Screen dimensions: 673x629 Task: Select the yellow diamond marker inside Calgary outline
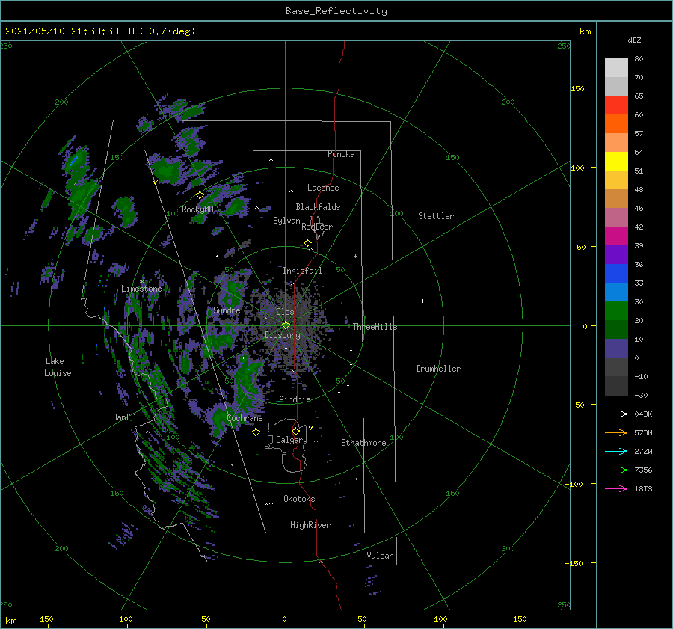click(295, 431)
